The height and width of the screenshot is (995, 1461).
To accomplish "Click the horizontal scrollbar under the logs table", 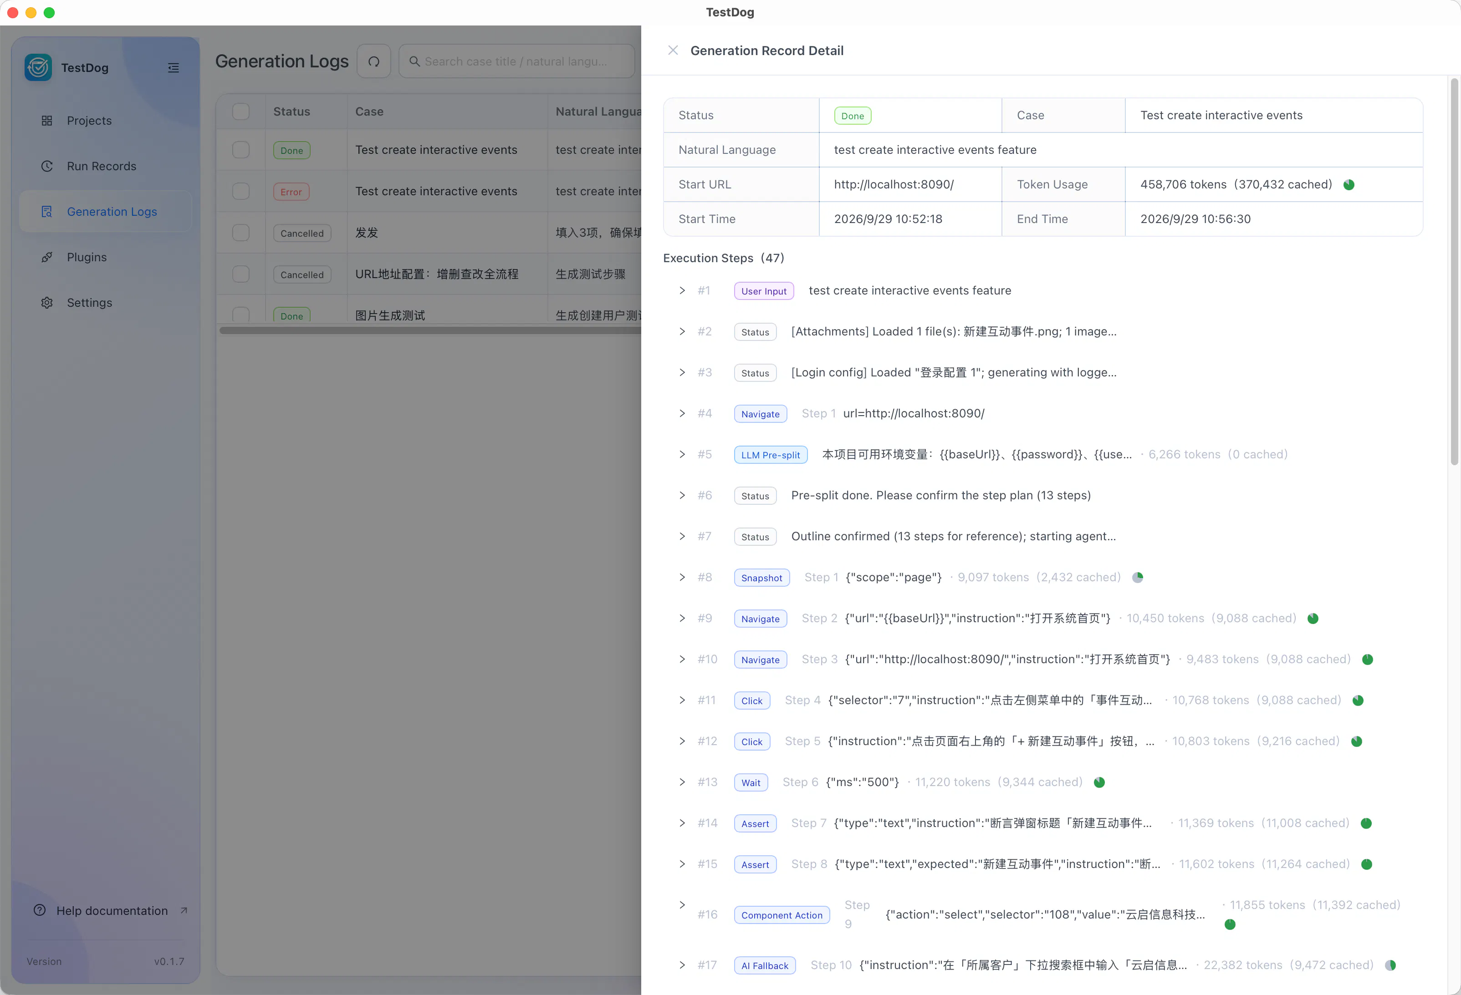I will [x=430, y=330].
